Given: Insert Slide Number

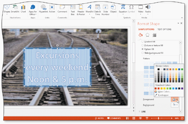Looking at the screenshot, I should click(105, 10).
